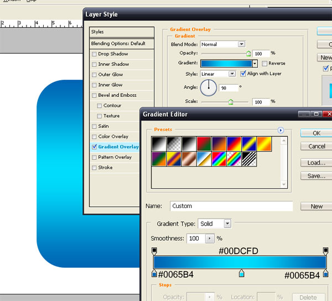Click OK in Gradient Editor
332x301 pixels.
(317, 133)
